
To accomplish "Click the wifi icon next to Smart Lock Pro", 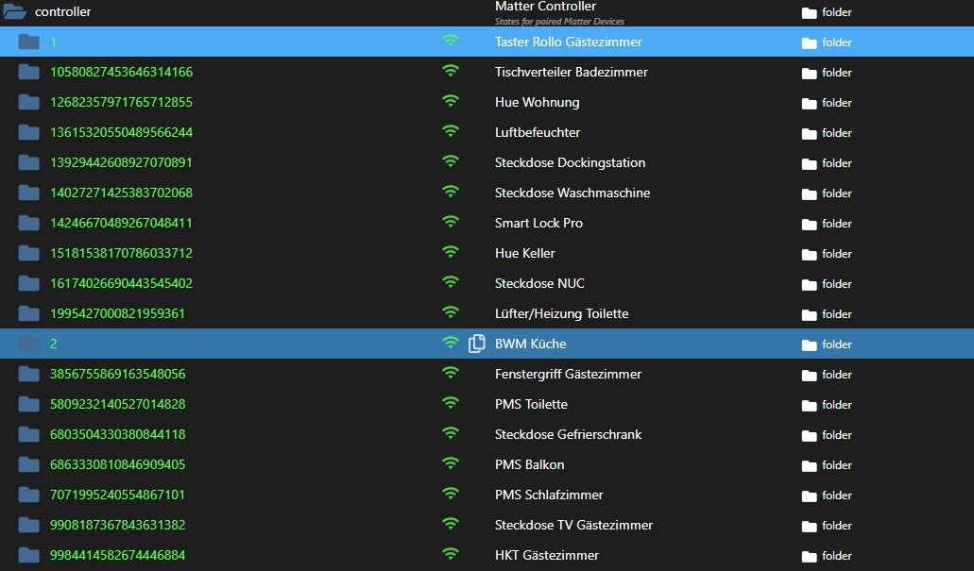I will (x=451, y=222).
